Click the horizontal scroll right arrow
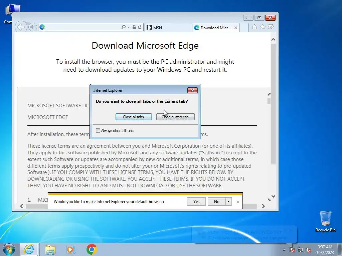 [263, 206]
